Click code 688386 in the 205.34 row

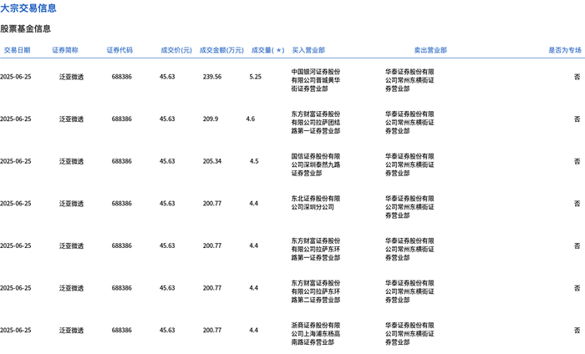coord(122,161)
